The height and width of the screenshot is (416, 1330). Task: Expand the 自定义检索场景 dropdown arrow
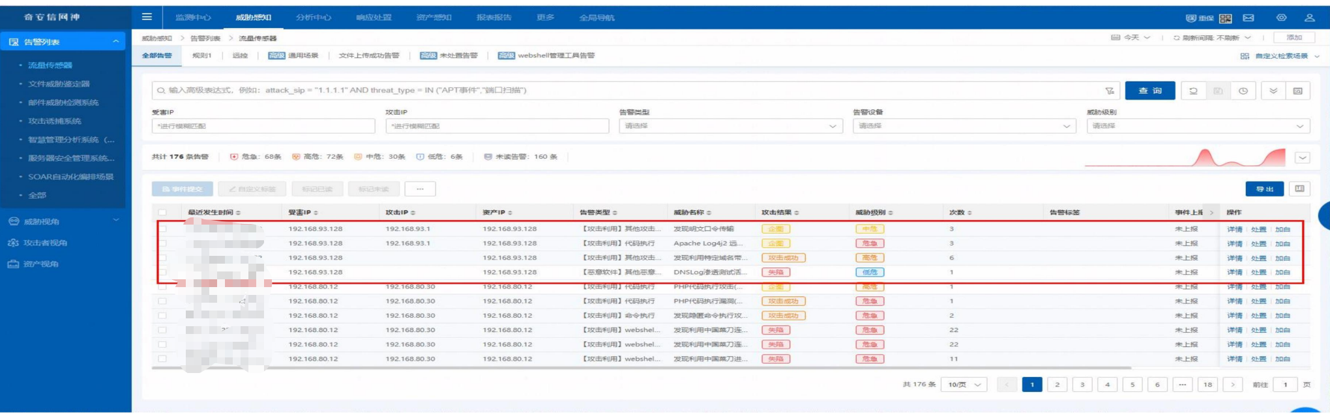[x=1316, y=56]
